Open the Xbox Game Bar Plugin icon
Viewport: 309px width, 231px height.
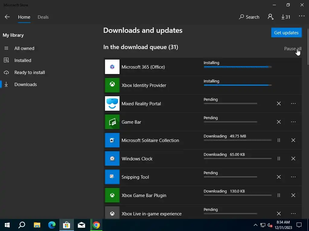tap(112, 195)
